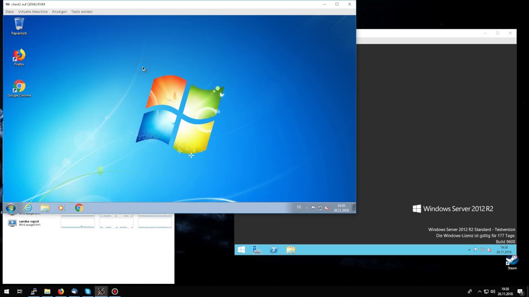Open the Steam desktop shortcut
Viewport: 529px width, 297px height.
click(x=512, y=262)
